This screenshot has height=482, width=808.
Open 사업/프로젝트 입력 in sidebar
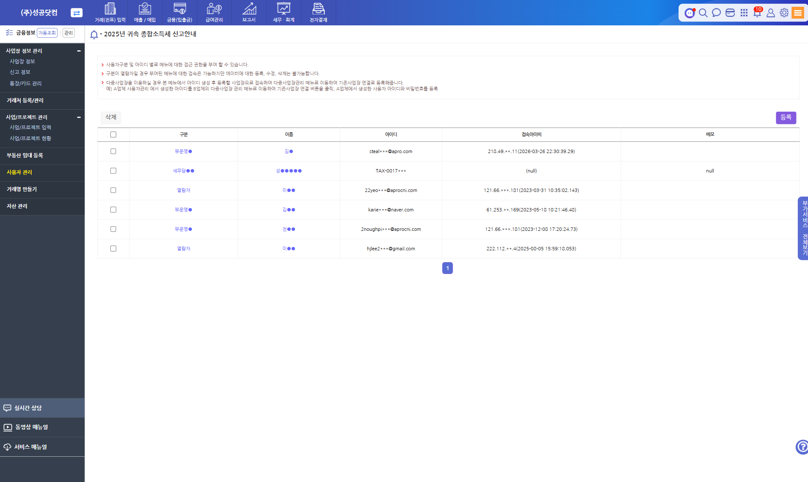point(30,127)
